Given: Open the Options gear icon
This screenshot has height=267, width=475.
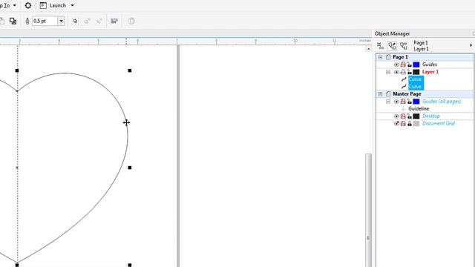Looking at the screenshot, I should [28, 5].
